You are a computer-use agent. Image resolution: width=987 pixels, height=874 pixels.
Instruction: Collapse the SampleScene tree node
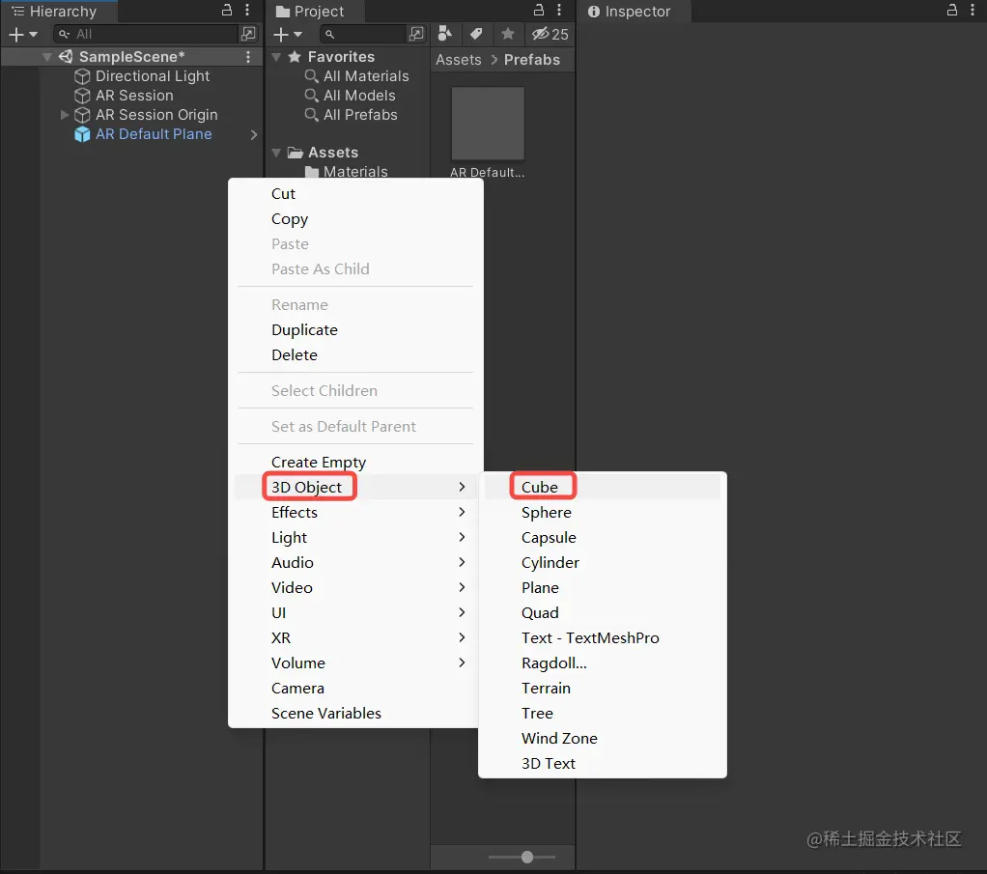47,57
